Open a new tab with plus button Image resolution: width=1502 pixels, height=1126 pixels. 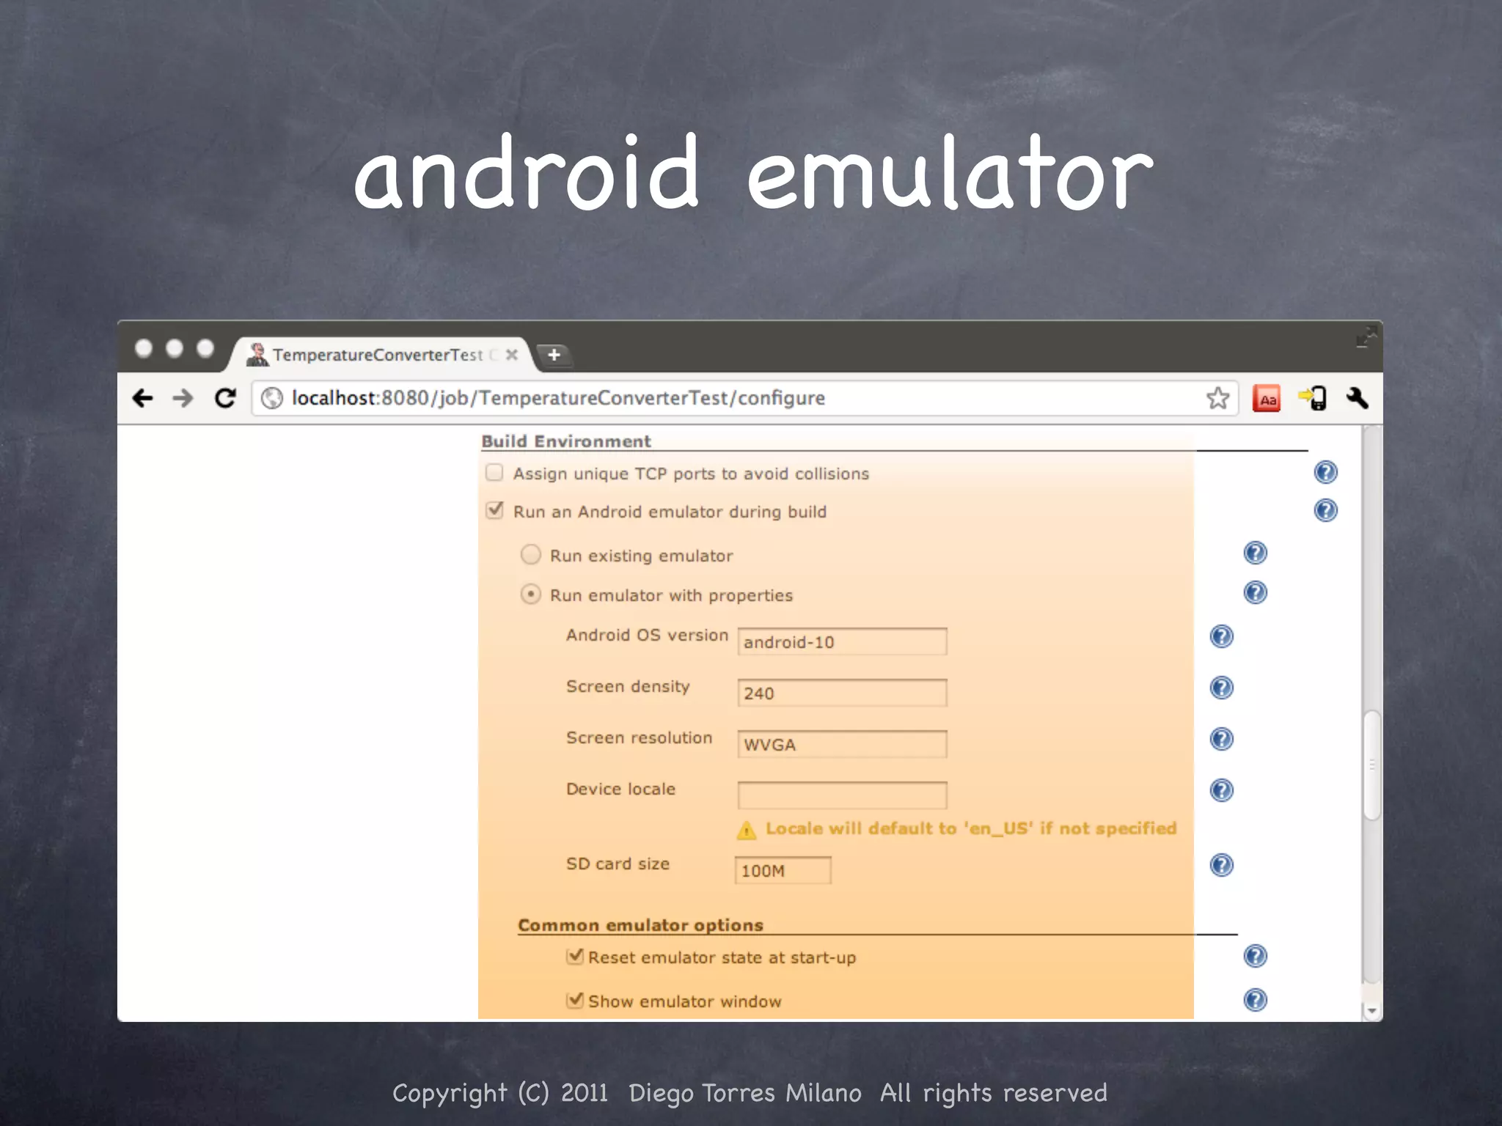click(554, 355)
